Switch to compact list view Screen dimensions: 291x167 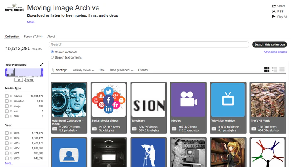tap(282, 70)
